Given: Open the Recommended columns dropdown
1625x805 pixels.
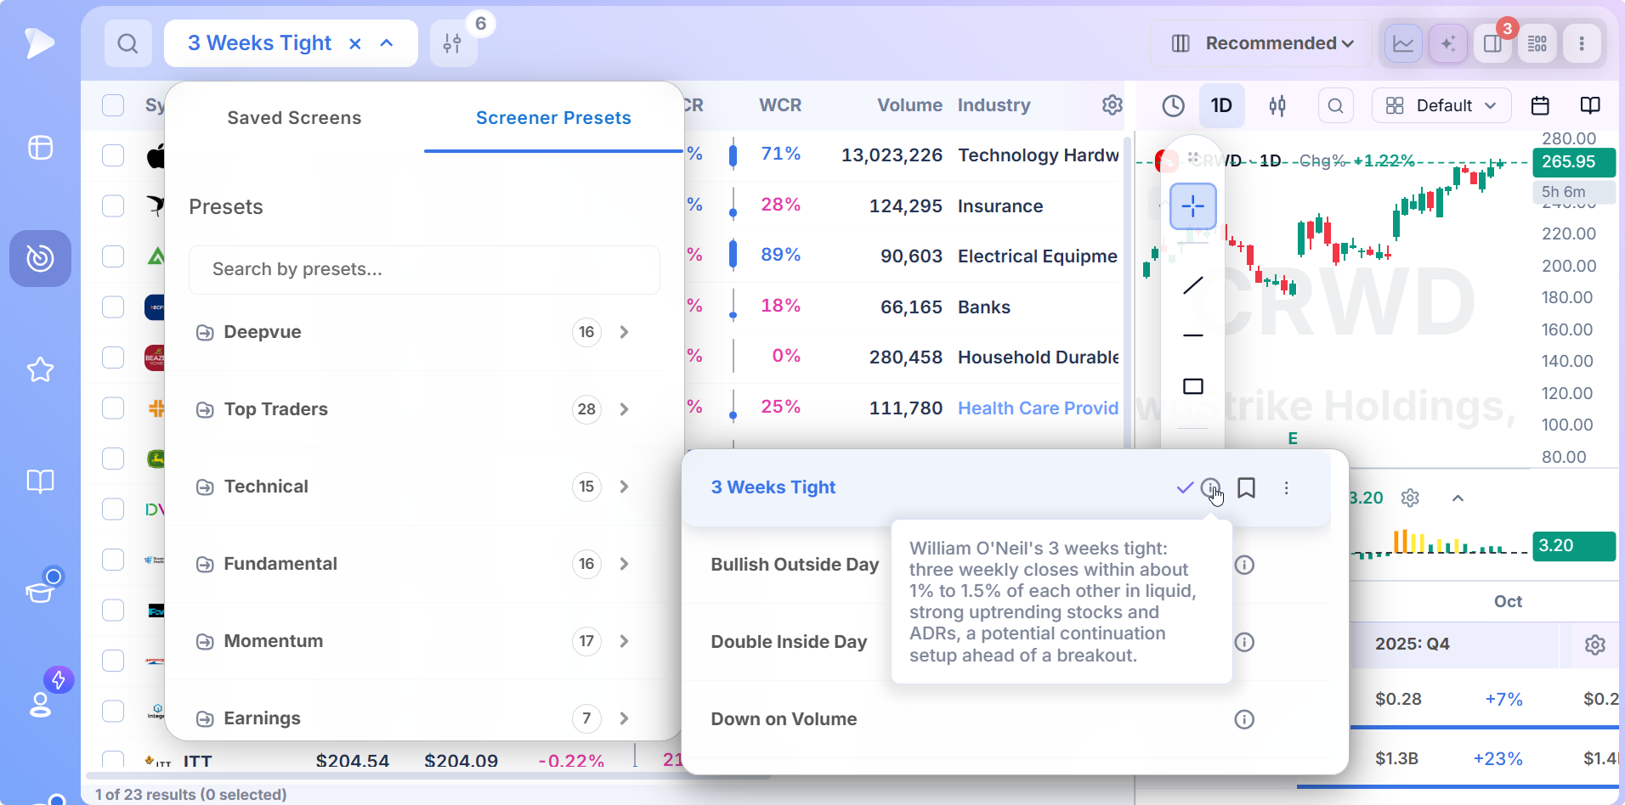Looking at the screenshot, I should (x=1261, y=43).
